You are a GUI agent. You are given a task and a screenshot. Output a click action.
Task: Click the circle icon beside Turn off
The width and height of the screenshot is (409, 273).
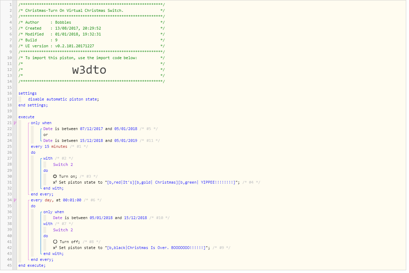click(55, 242)
